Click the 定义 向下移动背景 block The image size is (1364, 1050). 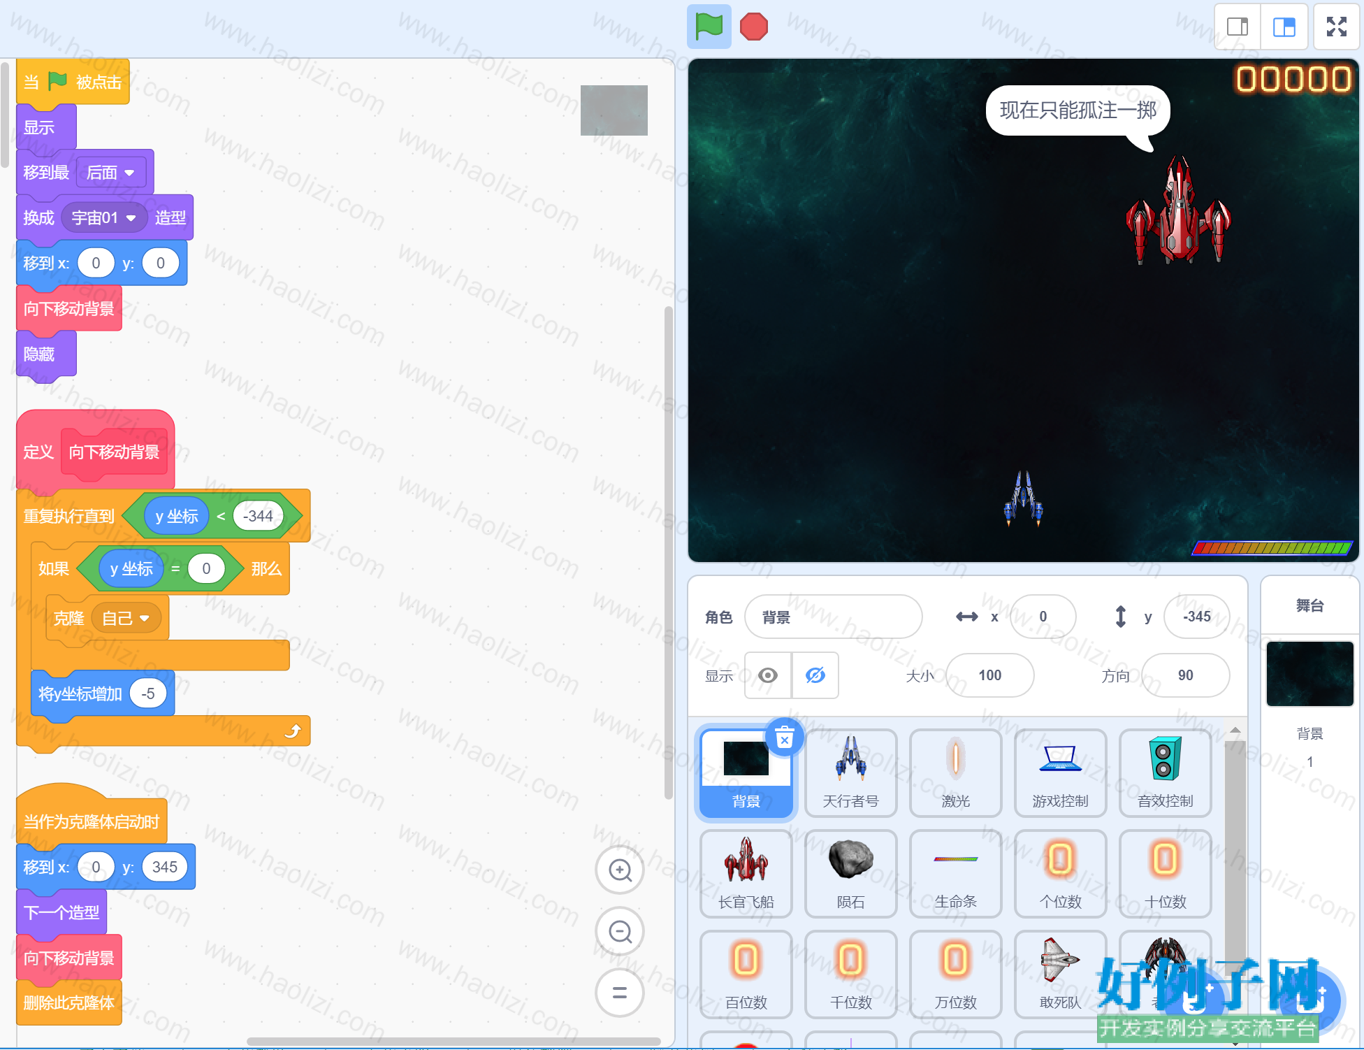click(x=96, y=451)
